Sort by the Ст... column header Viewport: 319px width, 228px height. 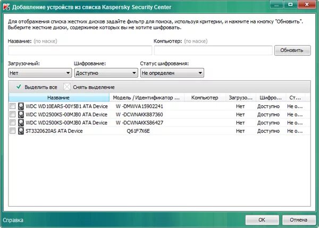click(x=296, y=98)
